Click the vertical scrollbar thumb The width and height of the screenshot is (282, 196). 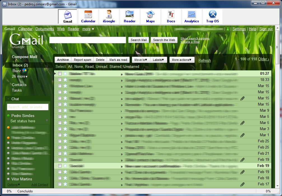277,47
